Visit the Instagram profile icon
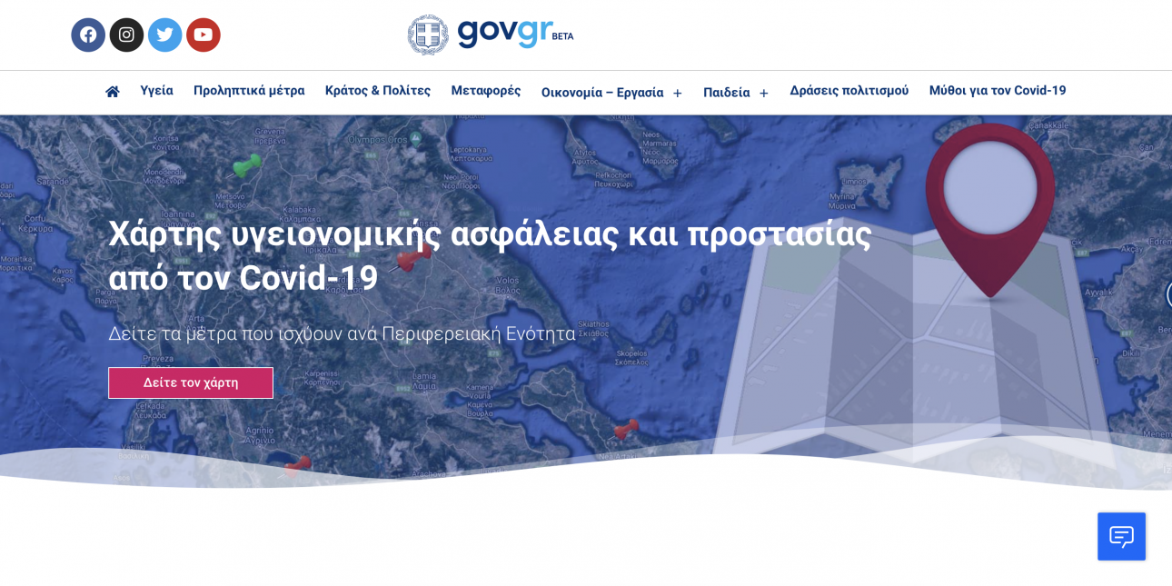Image resolution: width=1172 pixels, height=586 pixels. tap(126, 35)
